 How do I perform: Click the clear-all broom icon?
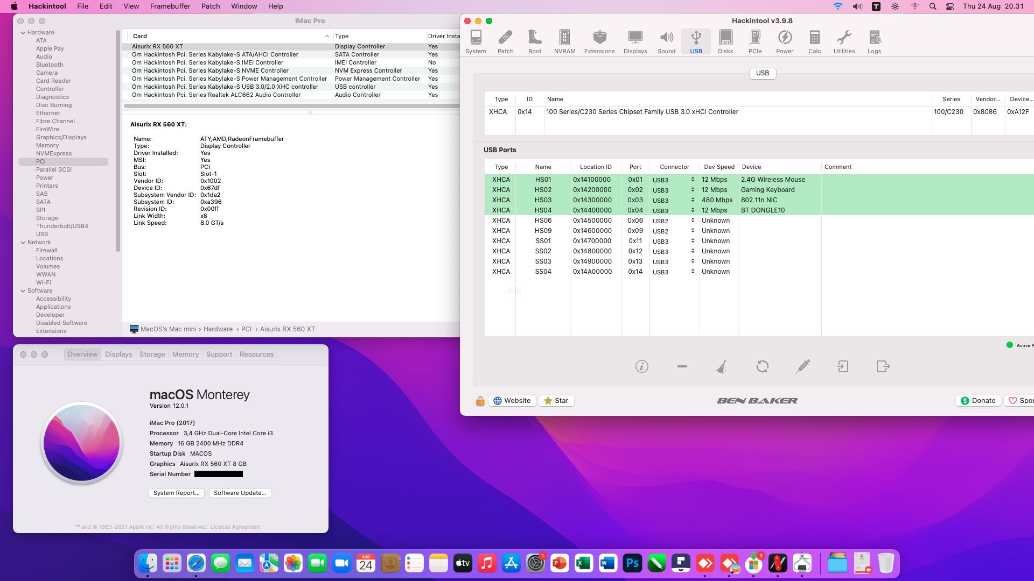click(x=722, y=366)
